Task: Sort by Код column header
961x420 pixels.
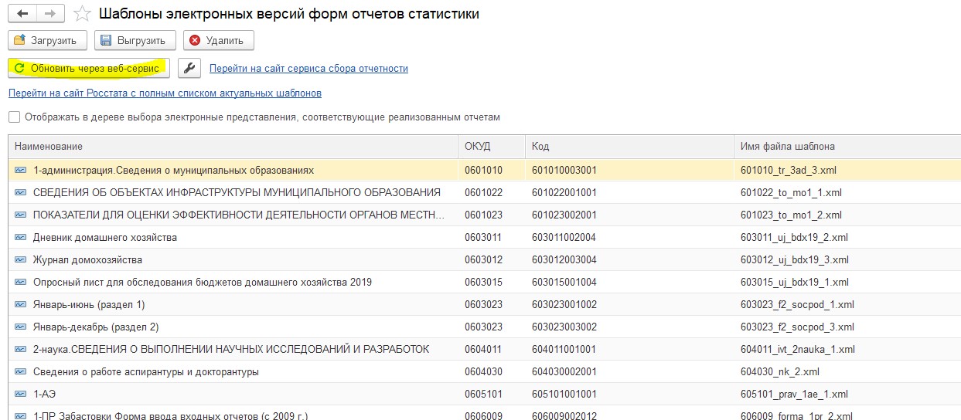Action: [x=629, y=146]
